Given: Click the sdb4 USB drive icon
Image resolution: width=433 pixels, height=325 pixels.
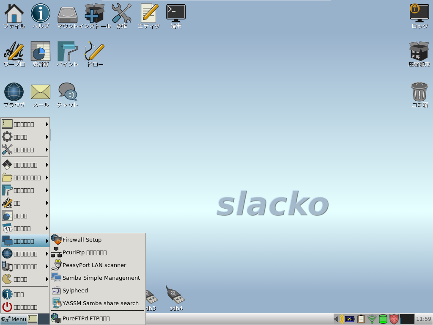Looking at the screenshot, I should (175, 298).
